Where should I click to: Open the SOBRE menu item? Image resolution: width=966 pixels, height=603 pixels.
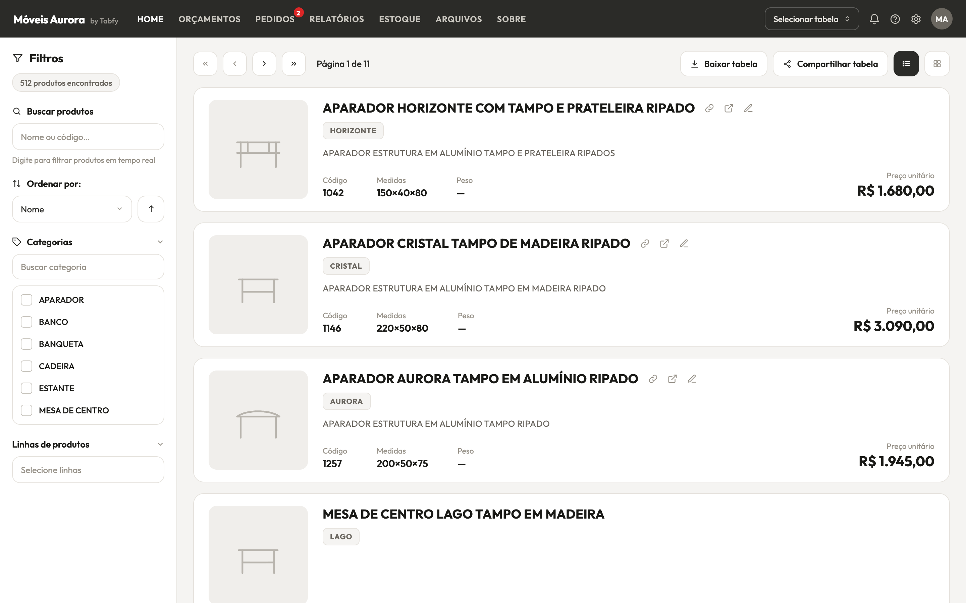[511, 19]
